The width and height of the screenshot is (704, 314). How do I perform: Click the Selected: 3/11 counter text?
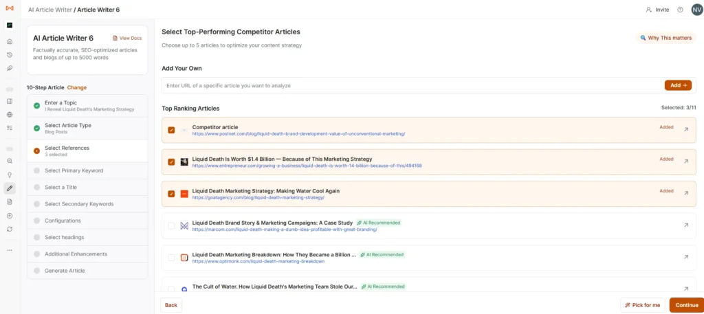click(x=679, y=108)
